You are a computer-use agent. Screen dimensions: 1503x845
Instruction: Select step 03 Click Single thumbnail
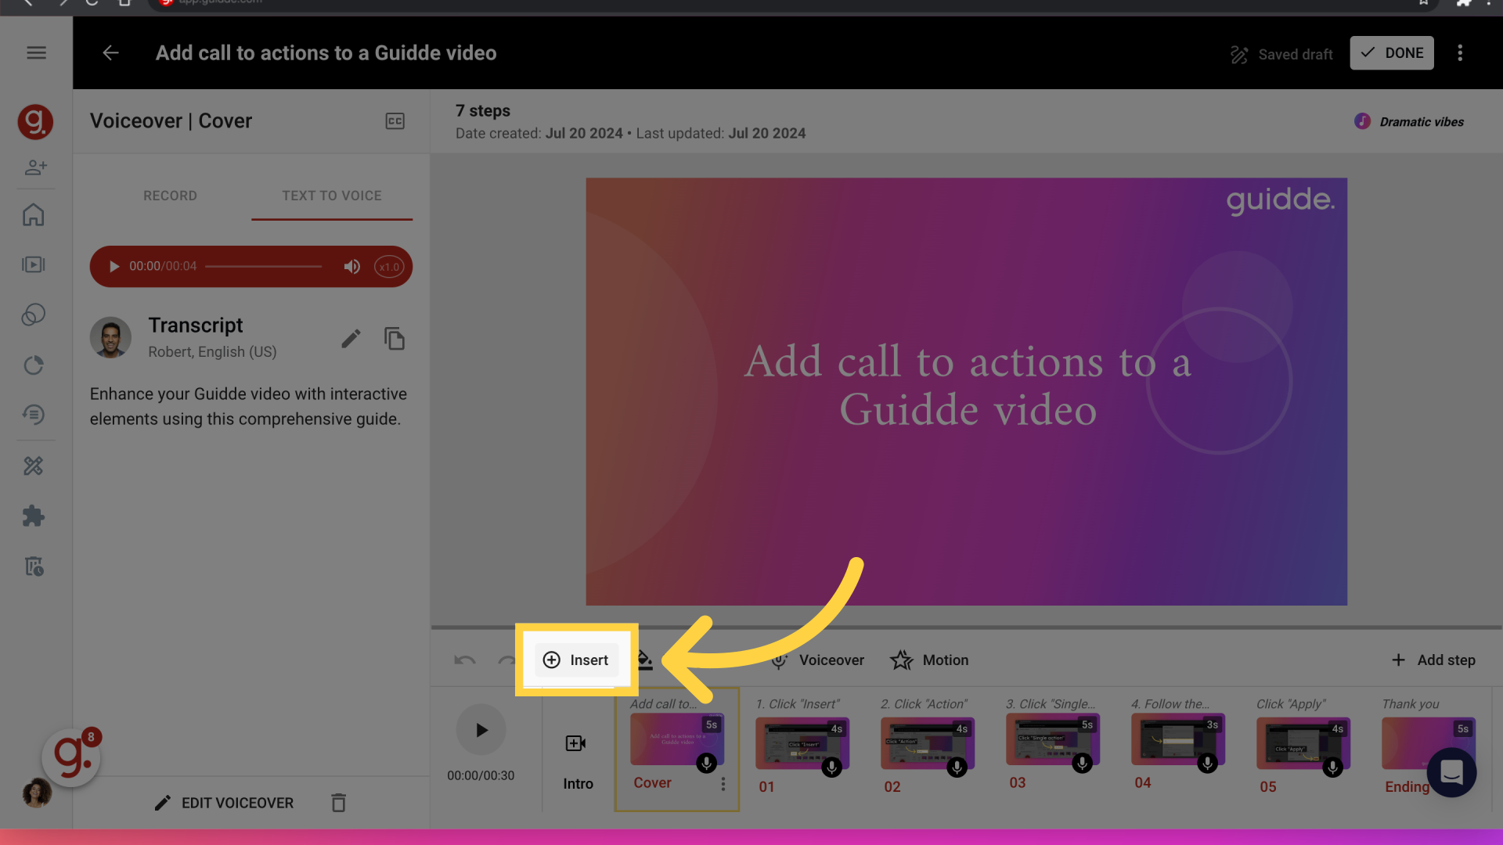click(1053, 739)
